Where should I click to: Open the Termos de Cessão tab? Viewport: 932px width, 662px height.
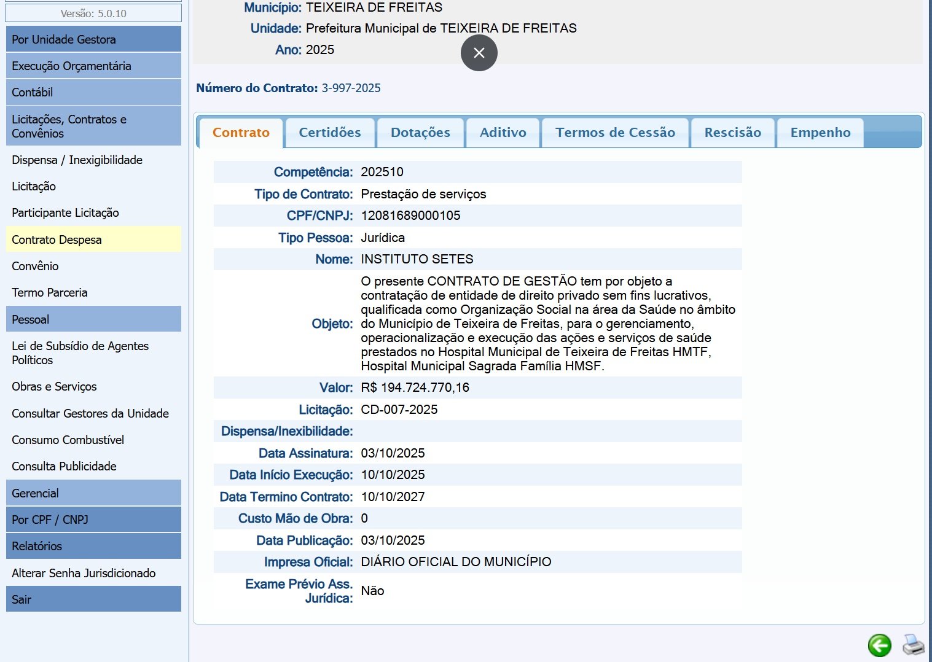pos(615,133)
